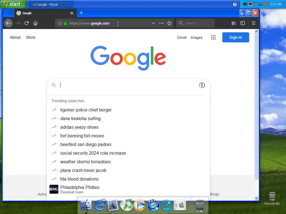Click the orange magnifier tray icon
This screenshot has height=214, width=286.
tap(265, 4)
